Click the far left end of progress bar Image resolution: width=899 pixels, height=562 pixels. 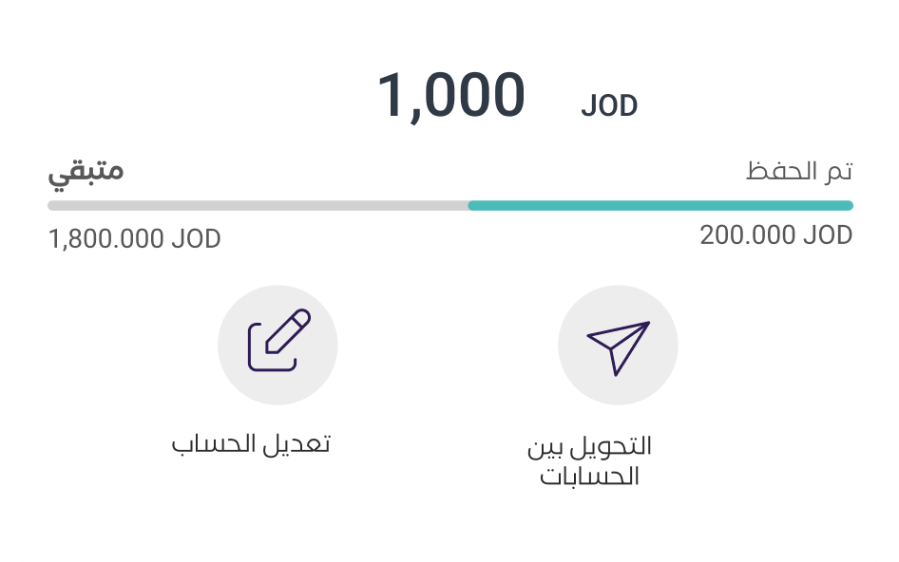click(x=51, y=205)
